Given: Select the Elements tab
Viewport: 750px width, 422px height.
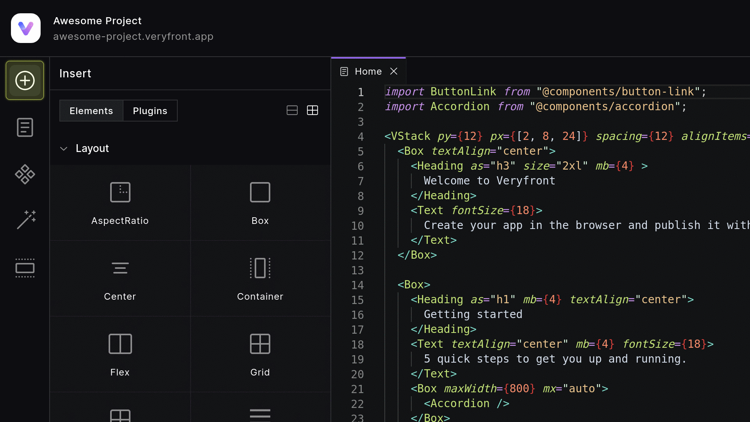Looking at the screenshot, I should click(91, 111).
